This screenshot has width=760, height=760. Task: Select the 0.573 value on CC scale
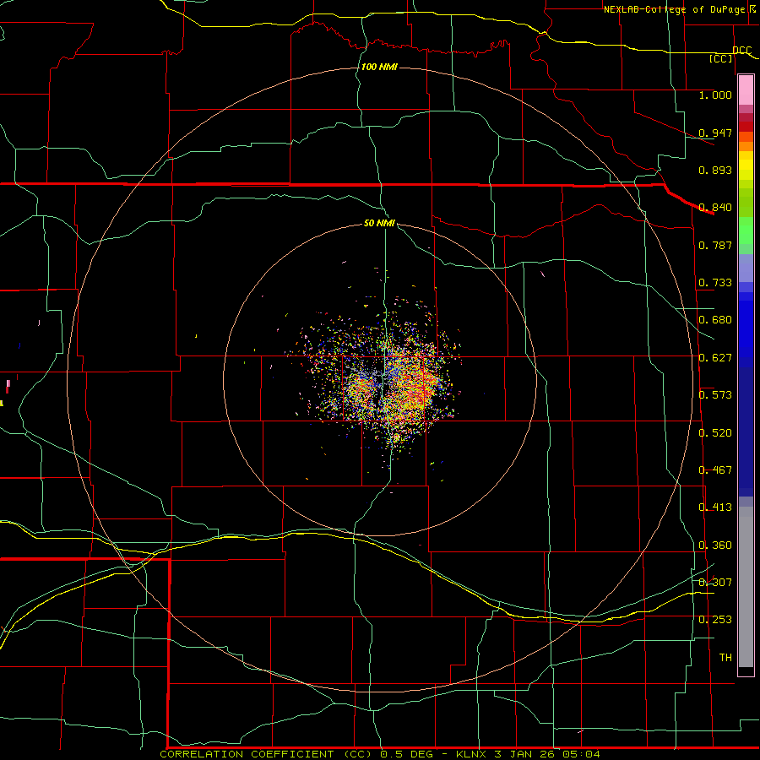point(715,395)
